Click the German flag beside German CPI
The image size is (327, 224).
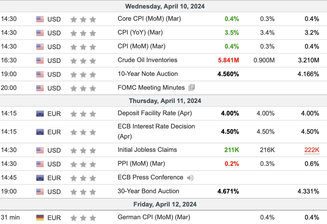tap(40, 218)
